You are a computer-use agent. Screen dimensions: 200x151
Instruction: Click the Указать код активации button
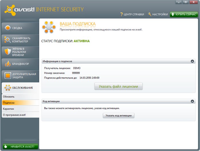pos(119,115)
